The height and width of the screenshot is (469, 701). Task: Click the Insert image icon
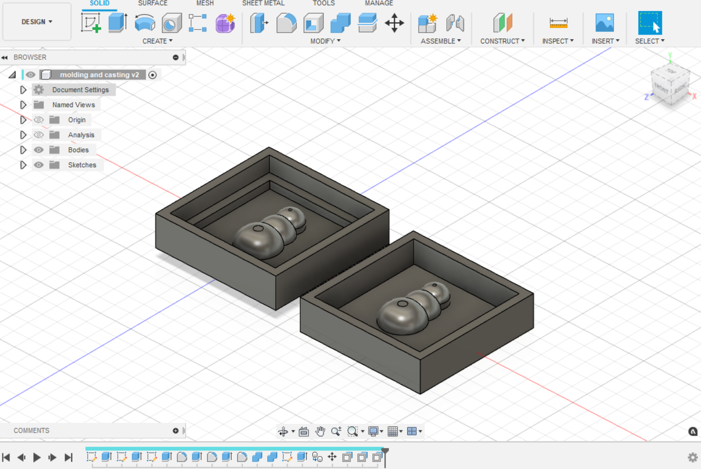[605, 23]
